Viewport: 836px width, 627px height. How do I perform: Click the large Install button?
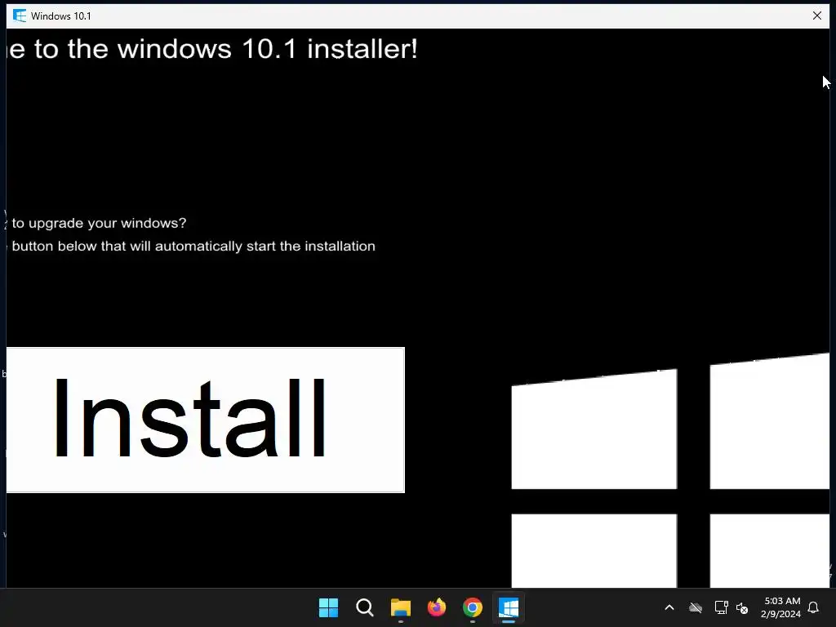[205, 420]
